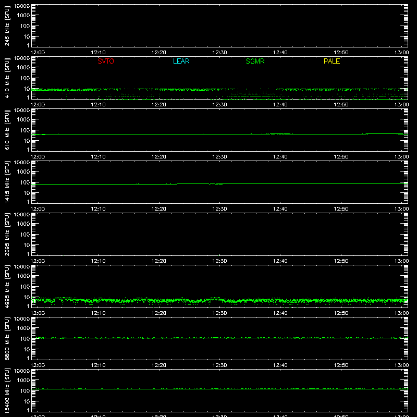Click 12:00 time label under 8800 MHz panel

pos(38,365)
